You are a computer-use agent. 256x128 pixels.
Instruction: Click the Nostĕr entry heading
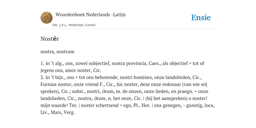pos(50,39)
